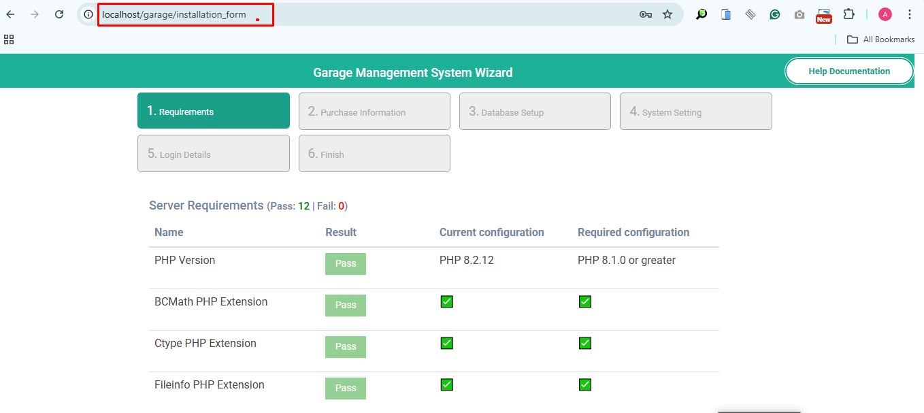
Task: Open the site information icon
Action: click(x=88, y=14)
